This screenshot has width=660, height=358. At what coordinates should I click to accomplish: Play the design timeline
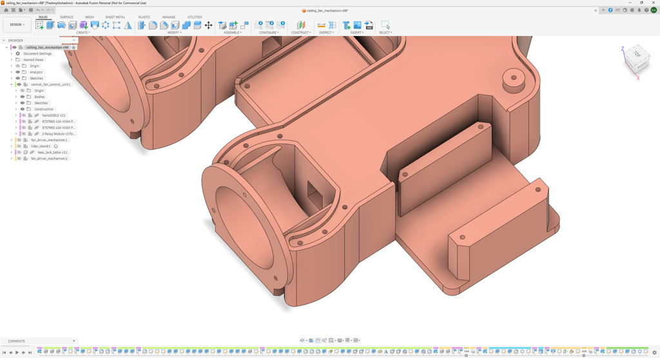point(17,353)
